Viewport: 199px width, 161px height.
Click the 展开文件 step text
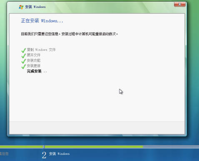click(x=34, y=55)
